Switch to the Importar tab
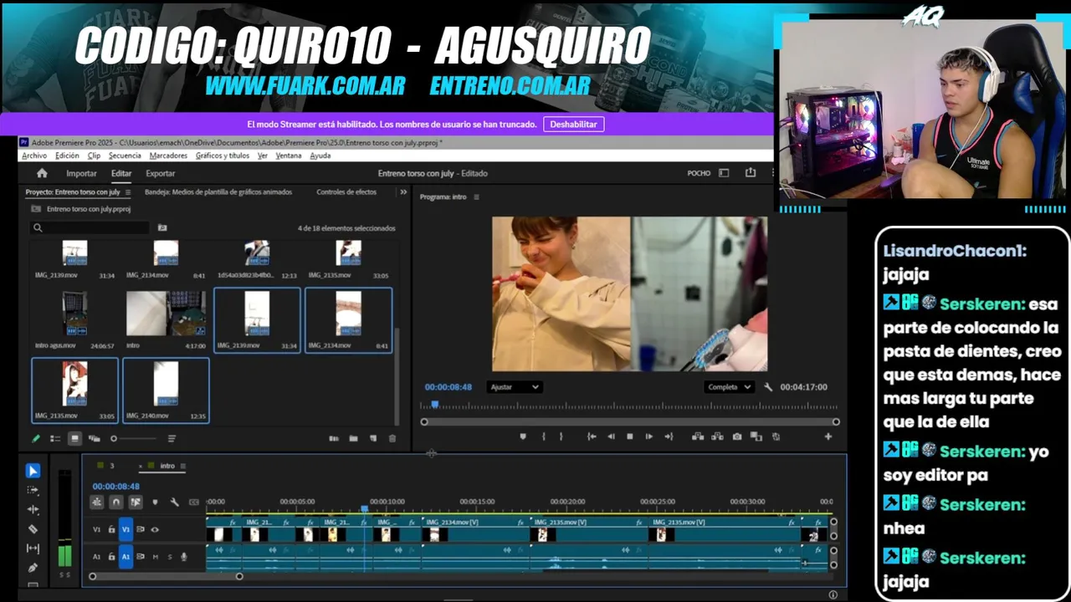The height and width of the screenshot is (602, 1071). 81,173
